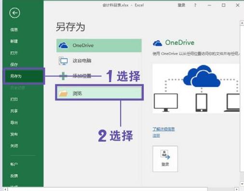Screen dimensions: 244x191
Task: Click the vertical scrollbar up arrow
Action: coord(242,23)
